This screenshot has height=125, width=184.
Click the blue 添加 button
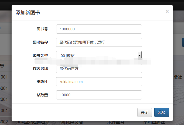pyautogui.click(x=161, y=112)
